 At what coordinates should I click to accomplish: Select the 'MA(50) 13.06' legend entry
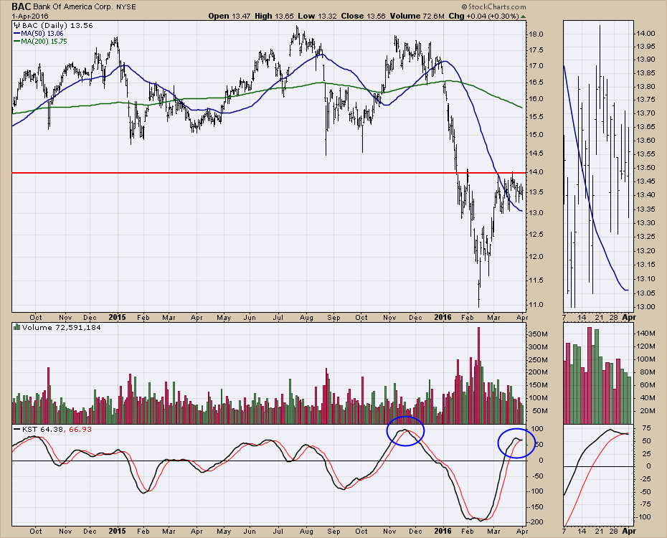point(42,33)
